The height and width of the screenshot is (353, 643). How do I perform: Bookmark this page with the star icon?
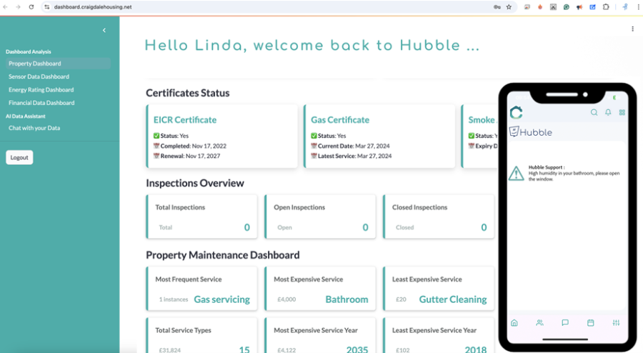(x=509, y=7)
